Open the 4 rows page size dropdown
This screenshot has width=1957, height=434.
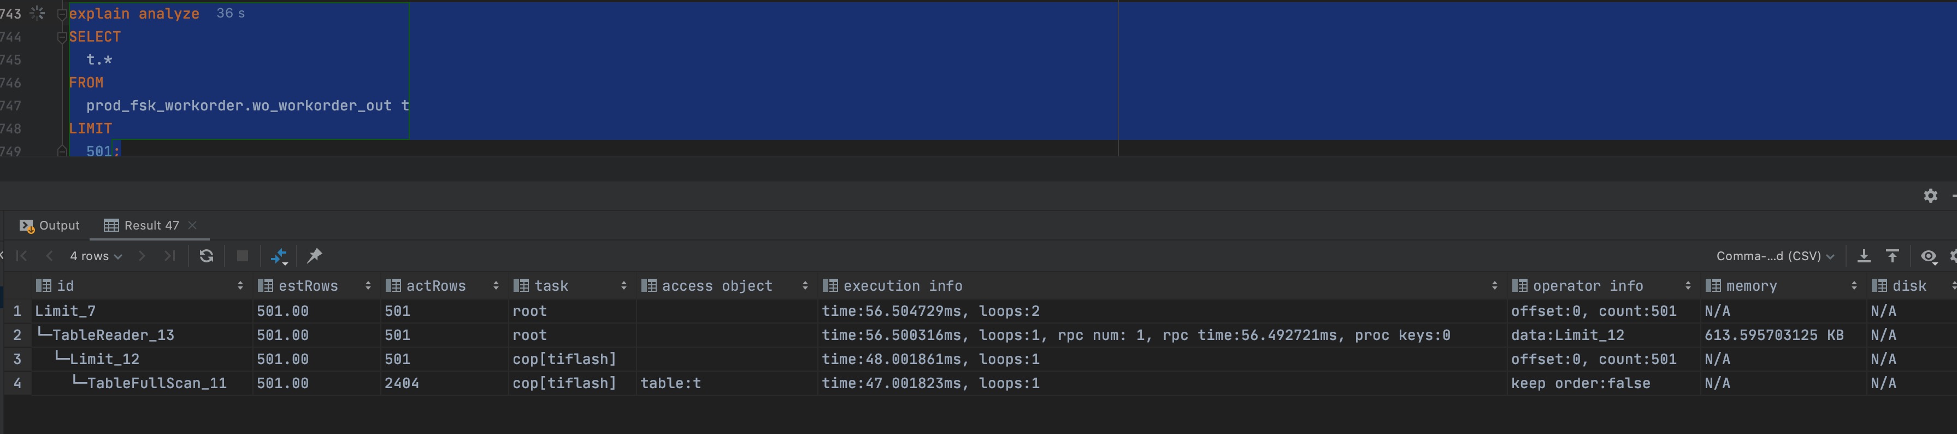coord(96,256)
